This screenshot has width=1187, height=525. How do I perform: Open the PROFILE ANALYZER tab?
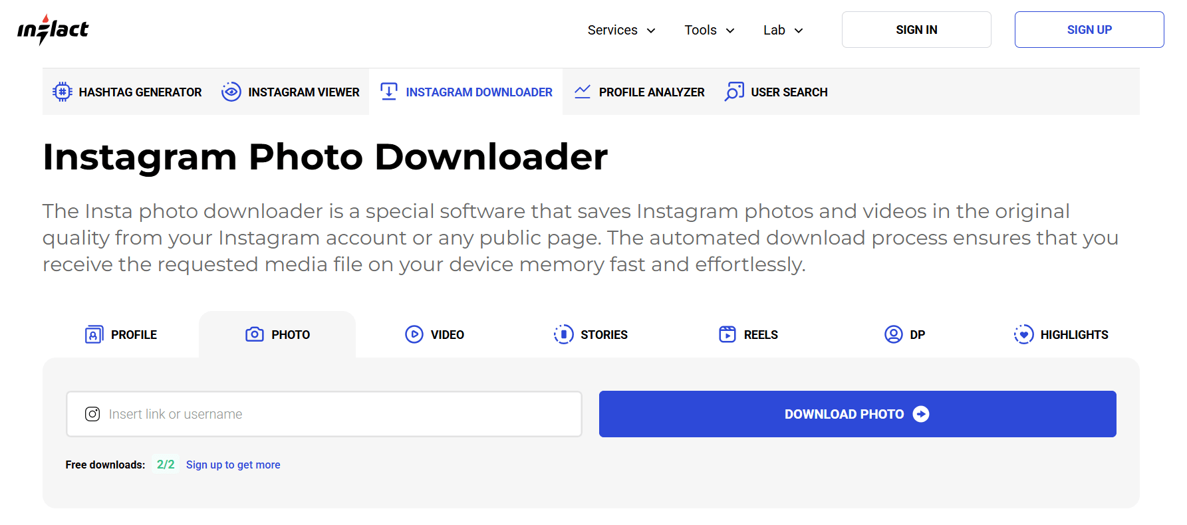point(639,92)
